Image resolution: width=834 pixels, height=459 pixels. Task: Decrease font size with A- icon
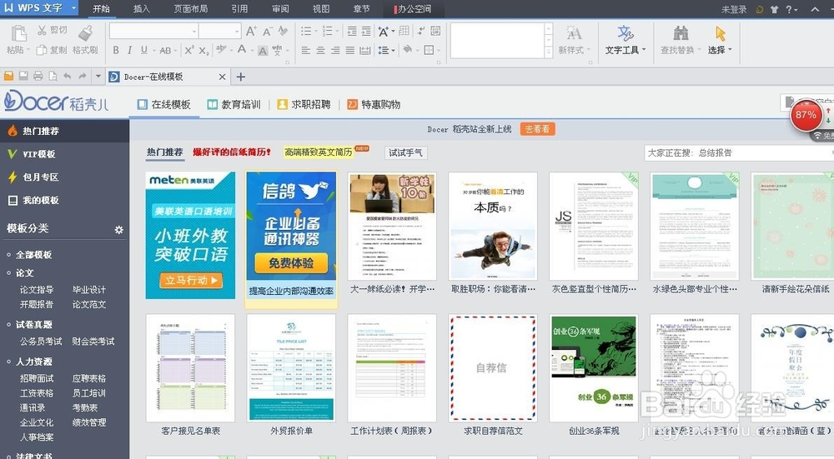pyautogui.click(x=267, y=32)
